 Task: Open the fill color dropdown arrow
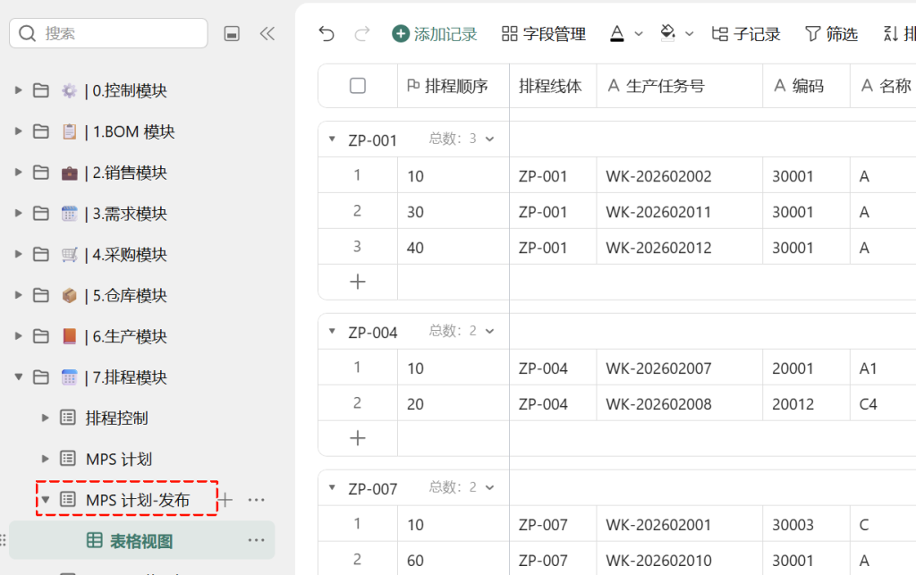[x=690, y=34]
